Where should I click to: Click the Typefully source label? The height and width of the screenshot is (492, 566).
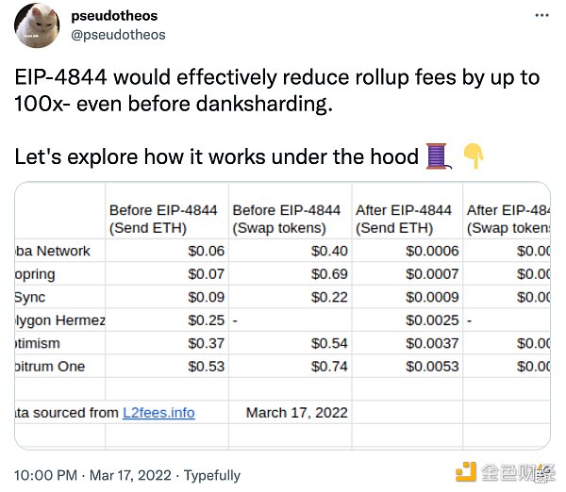pos(212,476)
